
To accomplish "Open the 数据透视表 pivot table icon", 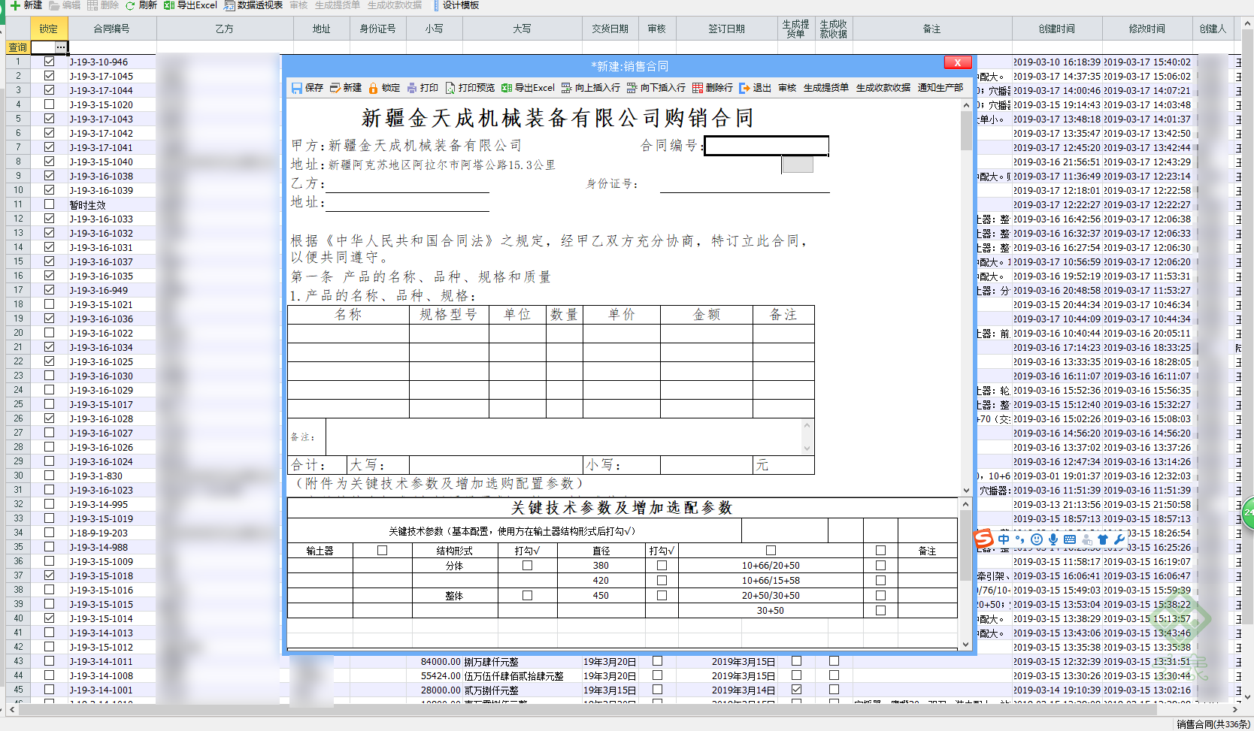I will click(x=229, y=5).
